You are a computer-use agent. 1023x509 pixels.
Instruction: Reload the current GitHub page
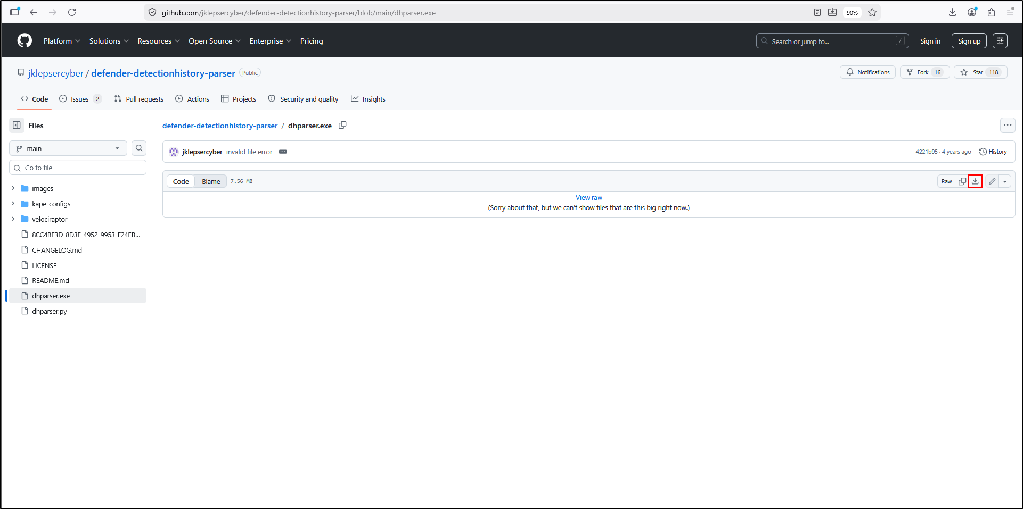click(x=72, y=12)
